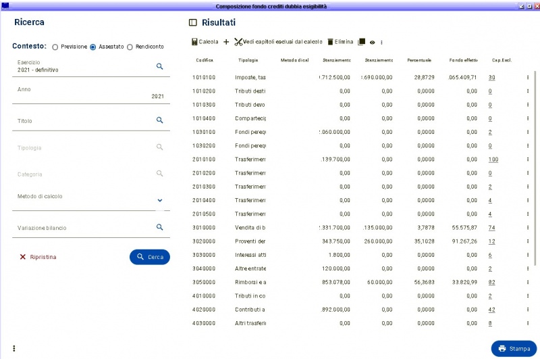The height and width of the screenshot is (359, 540).
Task: Open excluded chapters link 12 for 3020000
Action: point(492,241)
